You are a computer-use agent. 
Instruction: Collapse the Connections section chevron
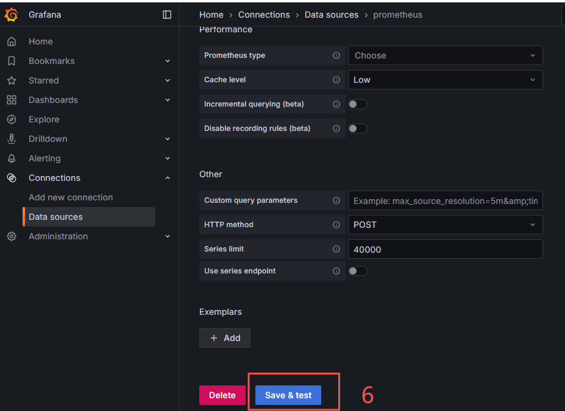[168, 178]
